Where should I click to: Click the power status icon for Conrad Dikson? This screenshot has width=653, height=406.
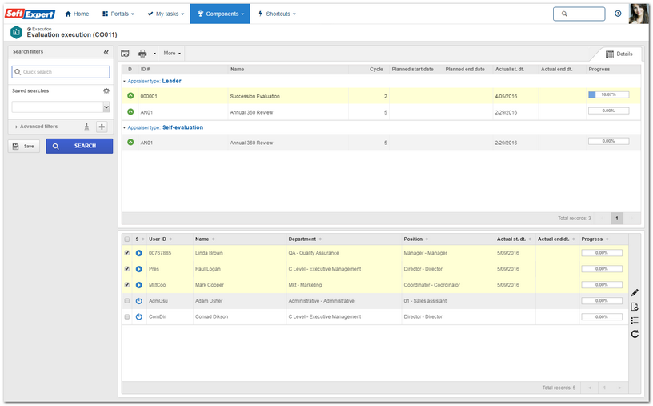click(139, 317)
